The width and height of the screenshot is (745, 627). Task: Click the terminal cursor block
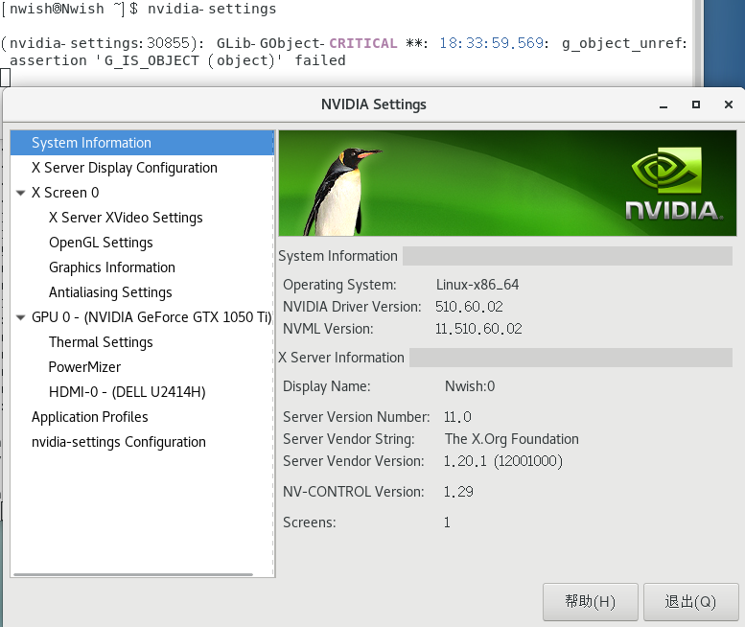tap(5, 78)
